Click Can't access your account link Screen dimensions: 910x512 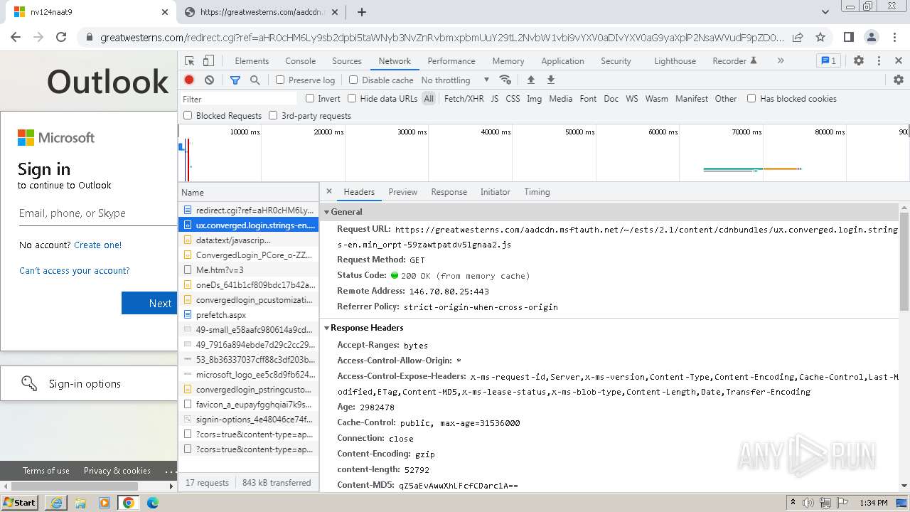[x=75, y=270]
